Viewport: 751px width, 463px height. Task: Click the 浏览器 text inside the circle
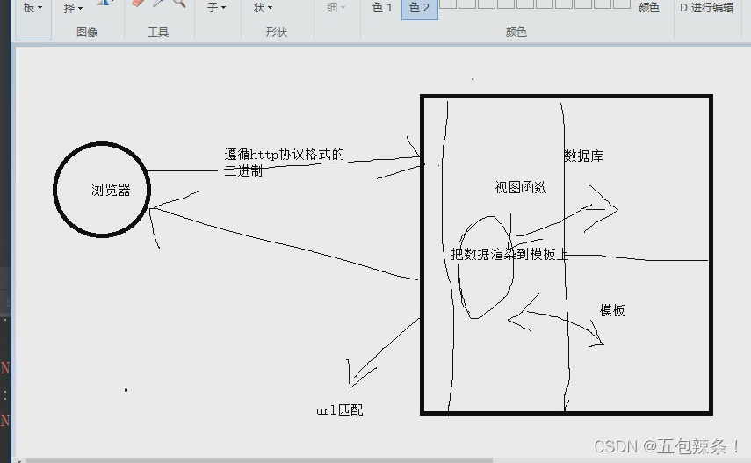point(111,191)
